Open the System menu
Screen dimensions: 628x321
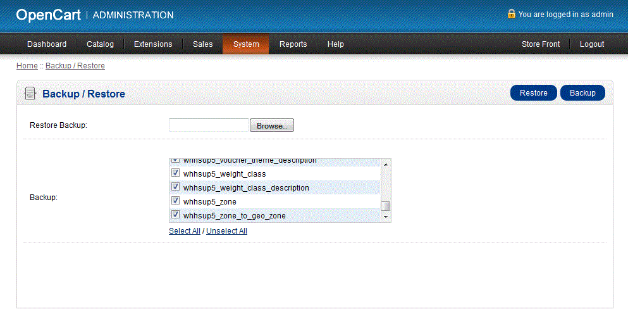pos(246,44)
